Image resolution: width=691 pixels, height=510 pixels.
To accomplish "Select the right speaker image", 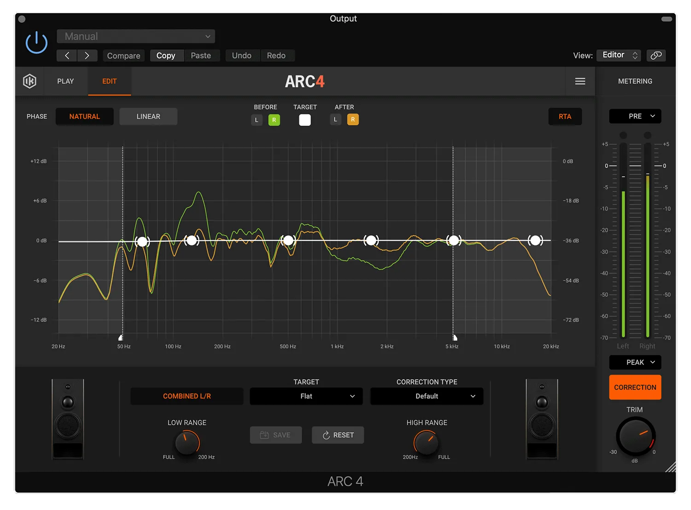I will point(542,419).
